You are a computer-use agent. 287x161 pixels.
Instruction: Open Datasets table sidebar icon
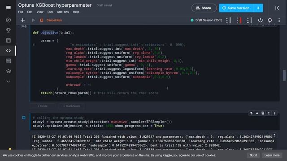(8, 40)
